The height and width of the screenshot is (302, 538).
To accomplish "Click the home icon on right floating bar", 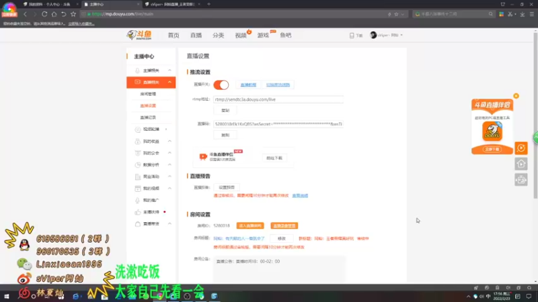I will tap(521, 164).
